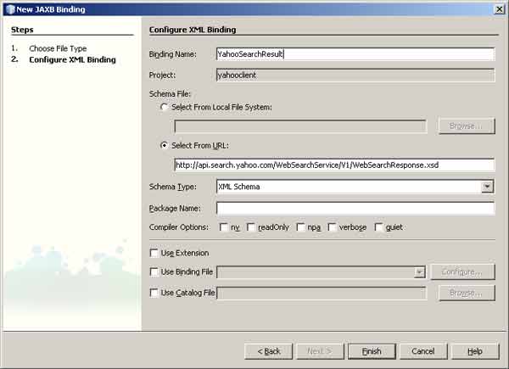Finish the JAXB binding wizard
The image size is (509, 369).
372,351
